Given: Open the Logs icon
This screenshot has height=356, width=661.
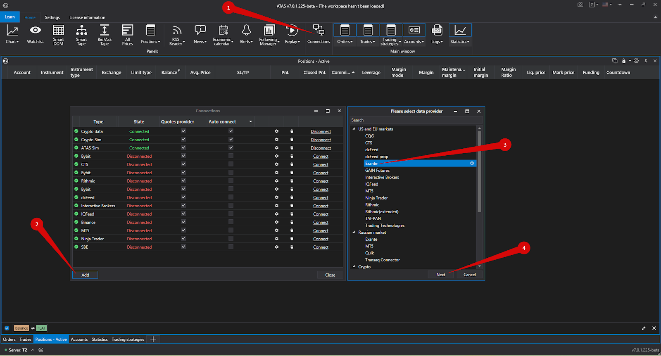Looking at the screenshot, I should pos(437,30).
